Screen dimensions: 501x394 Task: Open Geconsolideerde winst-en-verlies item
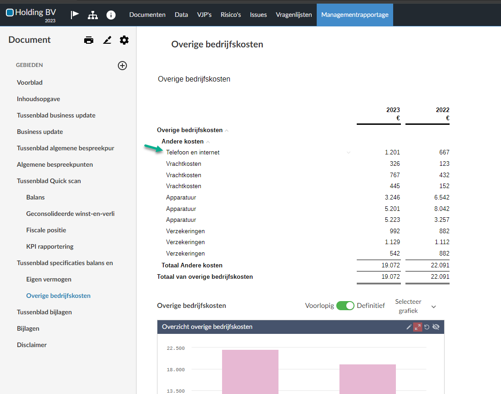tap(70, 214)
